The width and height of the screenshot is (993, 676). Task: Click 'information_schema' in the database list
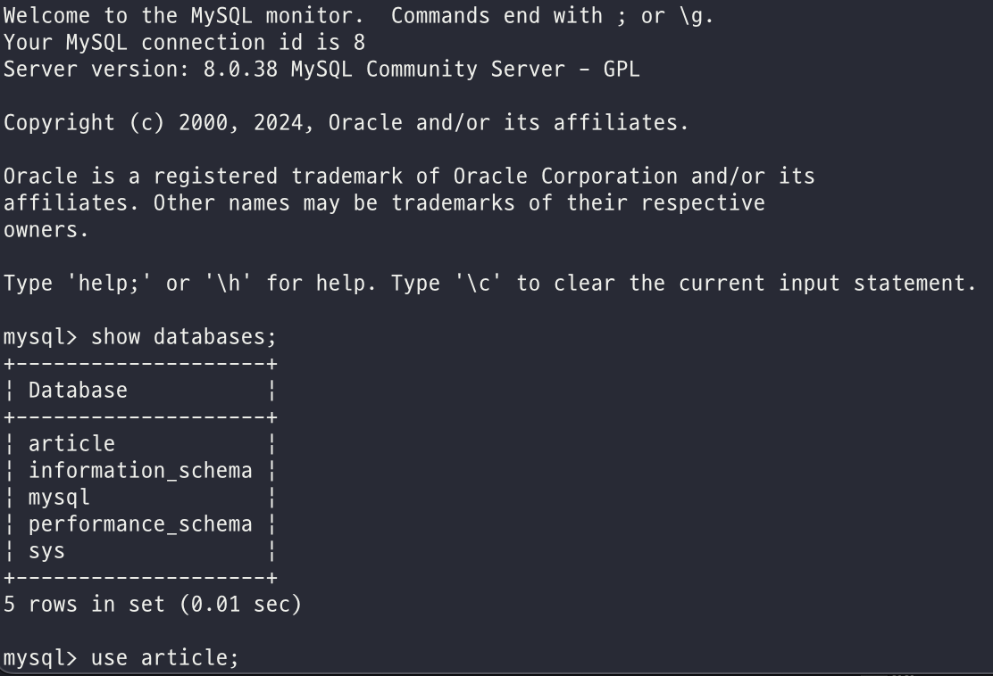tap(140, 470)
